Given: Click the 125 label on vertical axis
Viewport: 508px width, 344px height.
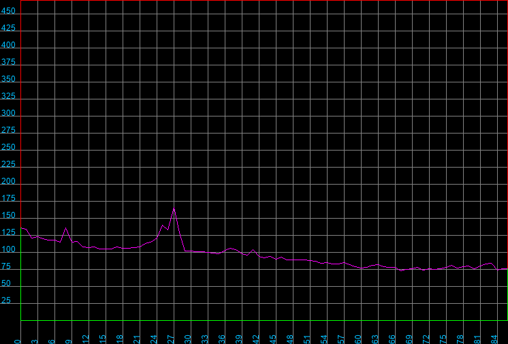Looking at the screenshot, I should [x=8, y=232].
